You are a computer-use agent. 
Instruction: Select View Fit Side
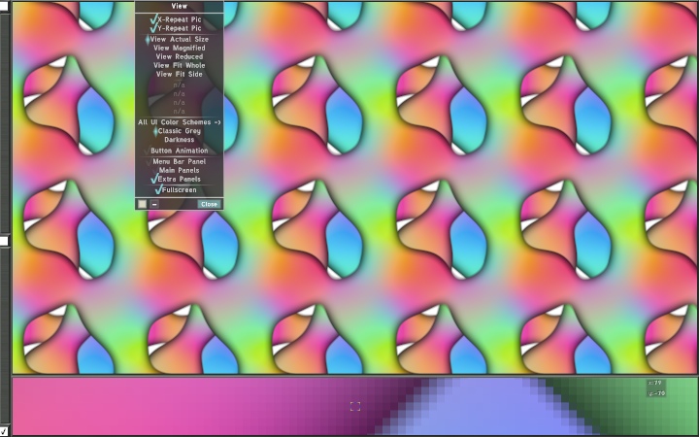(x=180, y=74)
